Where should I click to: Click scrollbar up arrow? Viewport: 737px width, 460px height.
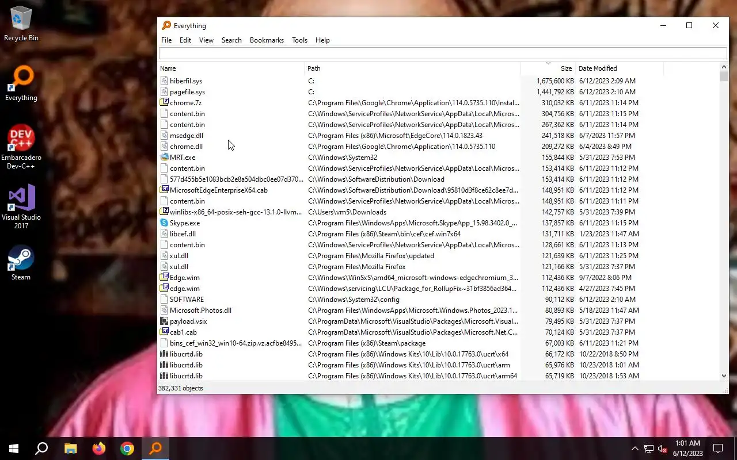[x=724, y=67]
